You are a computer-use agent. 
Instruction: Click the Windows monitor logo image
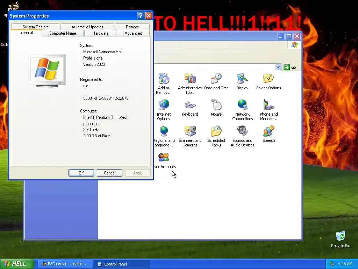[x=48, y=70]
